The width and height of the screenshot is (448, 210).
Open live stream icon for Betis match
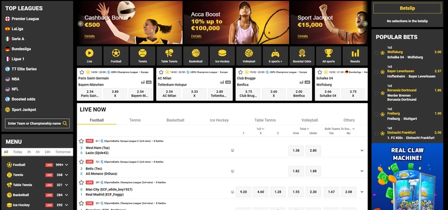(x=232, y=171)
